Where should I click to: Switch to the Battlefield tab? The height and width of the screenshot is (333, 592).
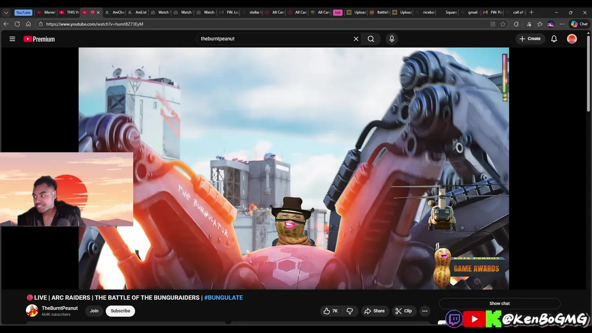coord(379,12)
